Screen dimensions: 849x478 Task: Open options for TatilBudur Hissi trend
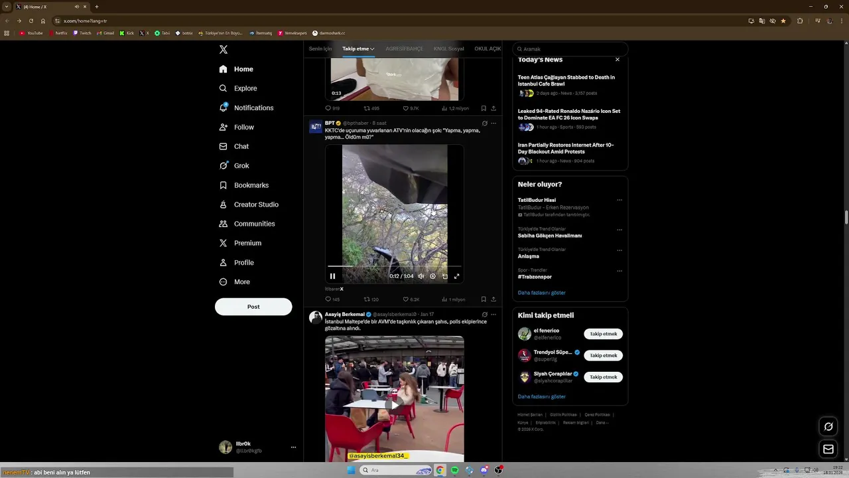tap(620, 200)
